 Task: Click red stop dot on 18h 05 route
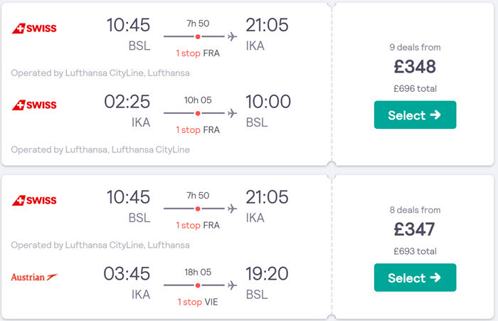[198, 285]
